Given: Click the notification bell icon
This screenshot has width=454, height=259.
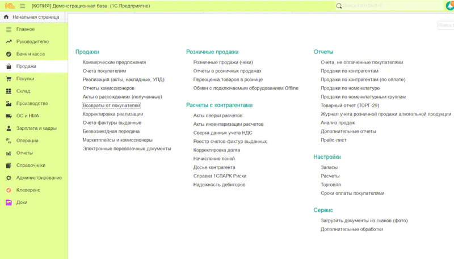Looking at the screenshot, I should coord(449,6).
